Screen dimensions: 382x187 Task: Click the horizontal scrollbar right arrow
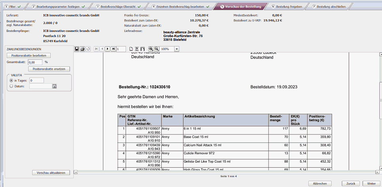click(x=376, y=172)
